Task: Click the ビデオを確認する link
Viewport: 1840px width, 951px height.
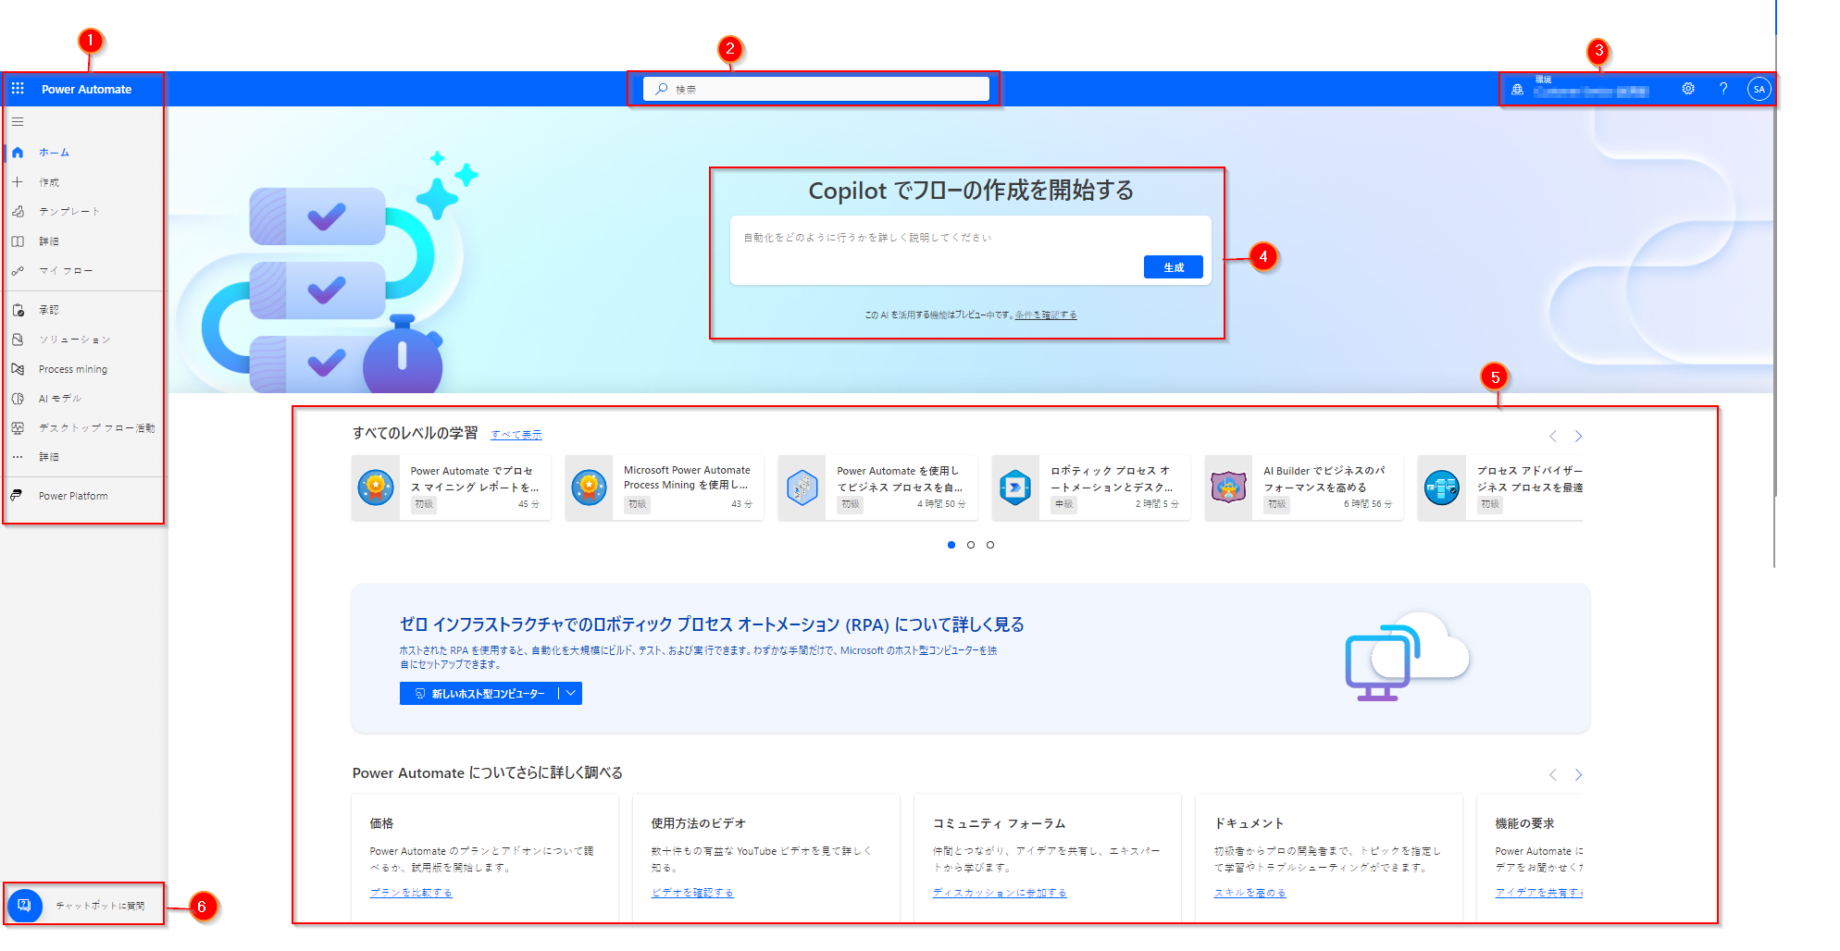Action: coord(692,893)
